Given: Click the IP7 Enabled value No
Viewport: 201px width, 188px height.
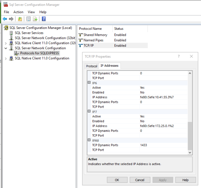Looking at the screenshot, I should [x=163, y=121].
